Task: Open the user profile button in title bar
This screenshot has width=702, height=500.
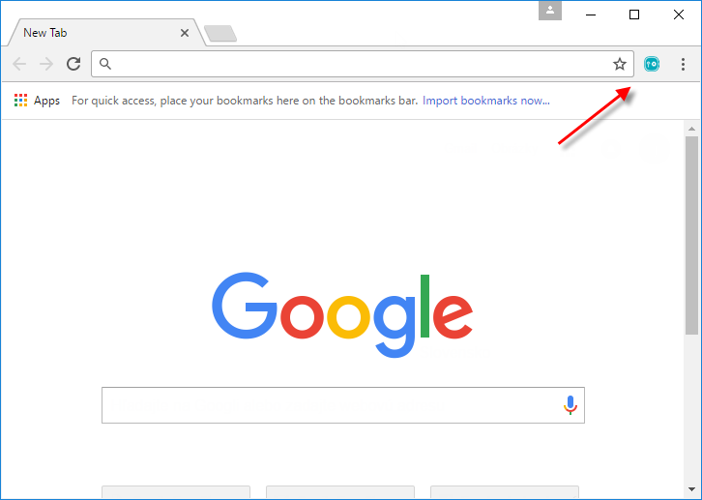Action: point(550,11)
